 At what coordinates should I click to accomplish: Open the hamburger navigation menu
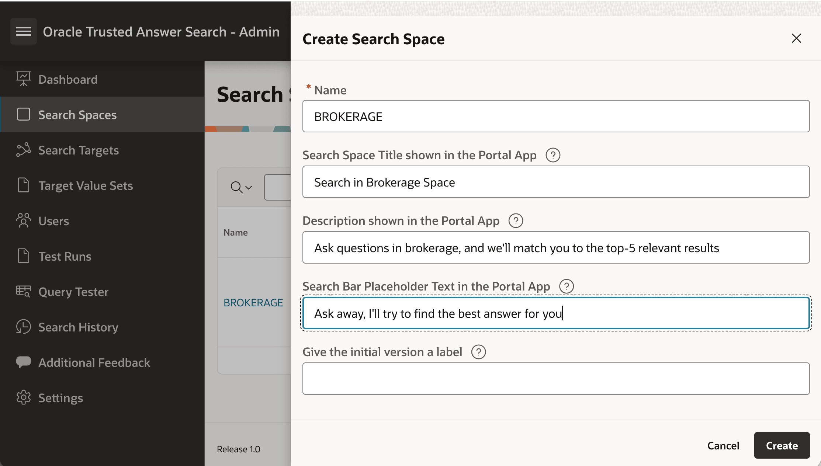[24, 31]
